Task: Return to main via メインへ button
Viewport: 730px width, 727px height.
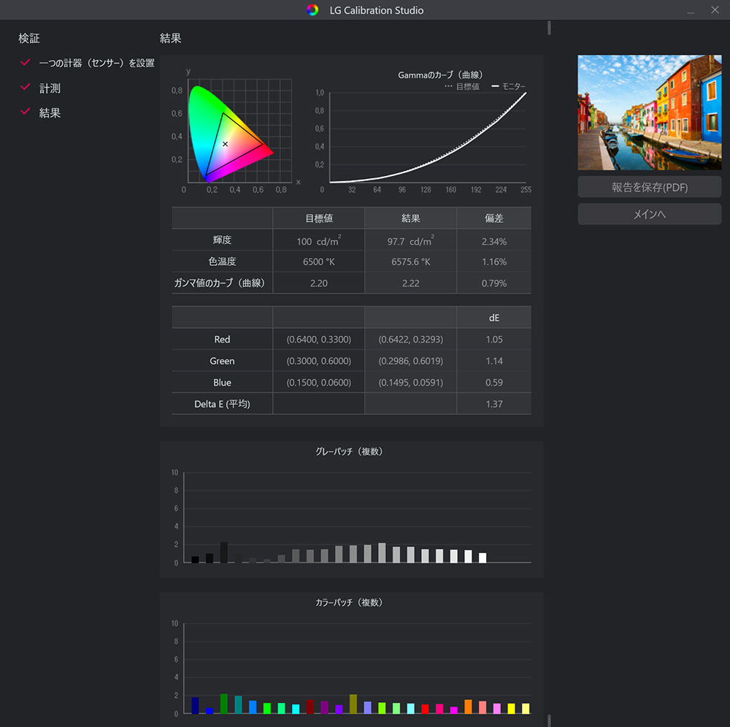Action: point(649,214)
